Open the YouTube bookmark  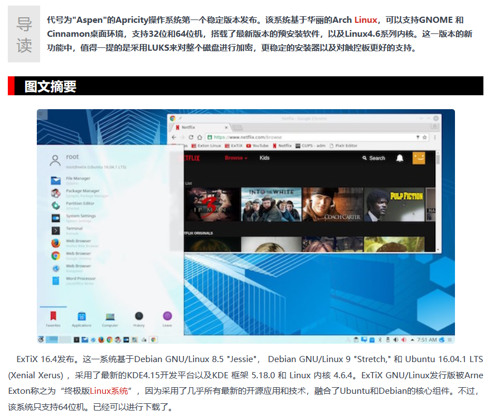coord(258,146)
